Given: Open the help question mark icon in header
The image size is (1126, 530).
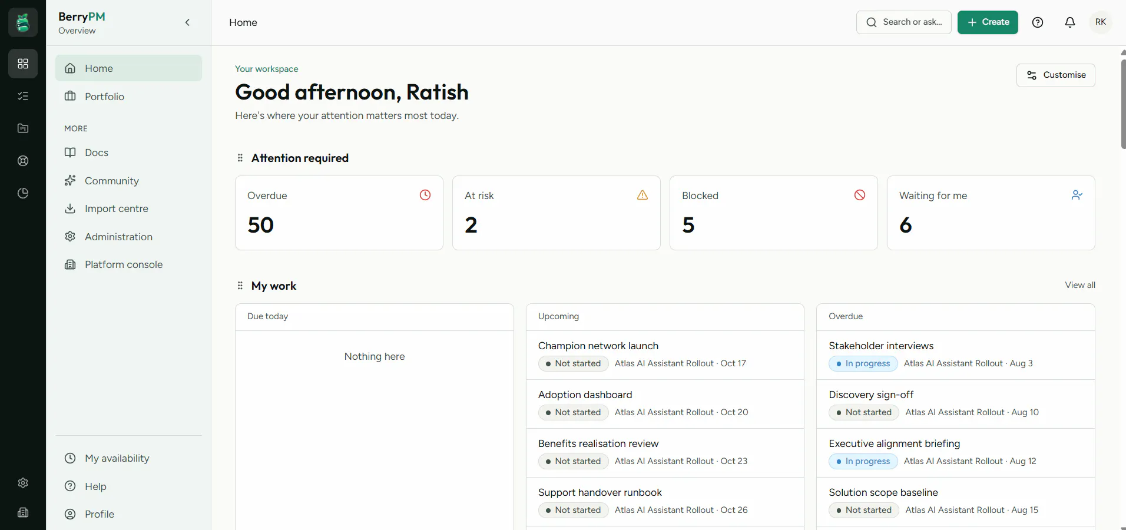Looking at the screenshot, I should tap(1038, 22).
